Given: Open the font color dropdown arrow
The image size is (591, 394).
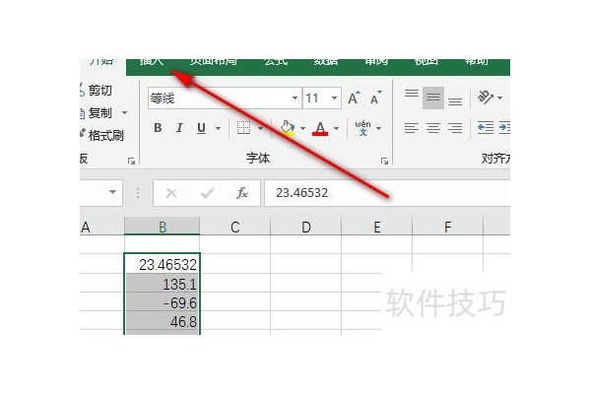Looking at the screenshot, I should [x=336, y=128].
